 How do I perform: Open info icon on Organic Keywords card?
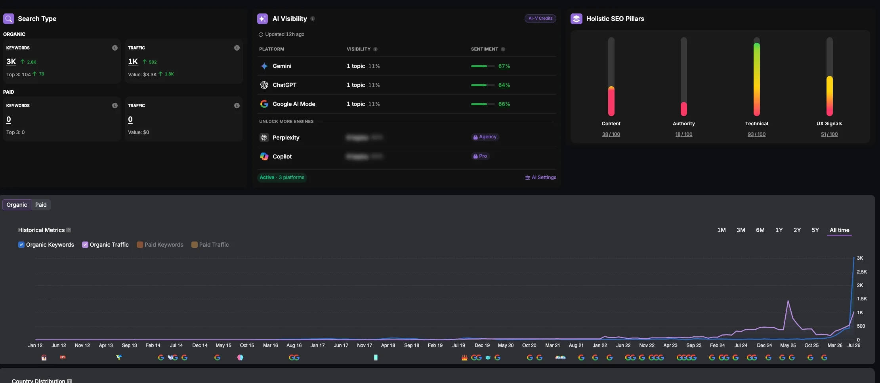click(115, 48)
